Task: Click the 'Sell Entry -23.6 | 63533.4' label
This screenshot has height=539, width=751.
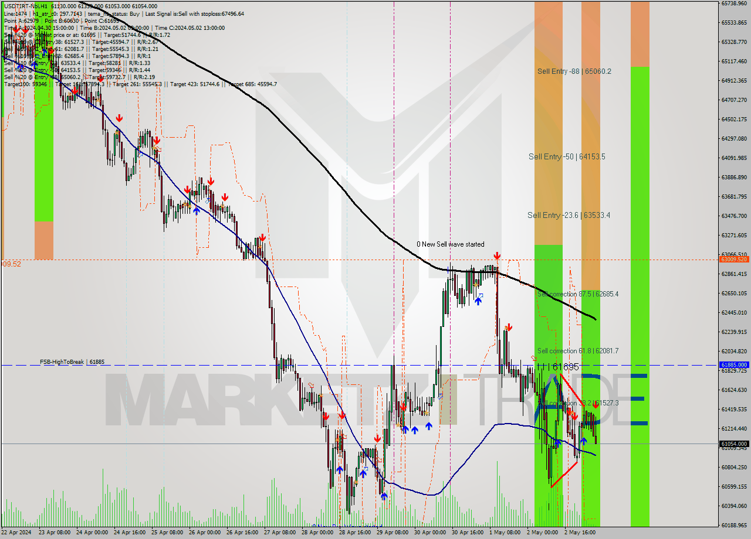Action: [x=569, y=215]
